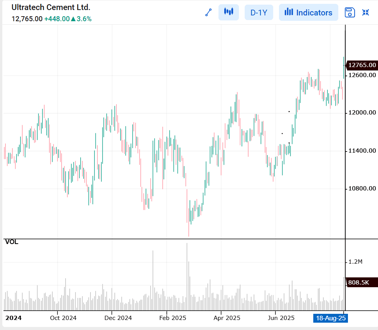The width and height of the screenshot is (378, 330).
Task: Click the VOL indicator label
Action: pos(12,242)
